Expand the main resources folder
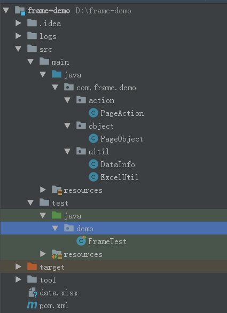This screenshot has height=313, width=227. pyautogui.click(x=43, y=190)
